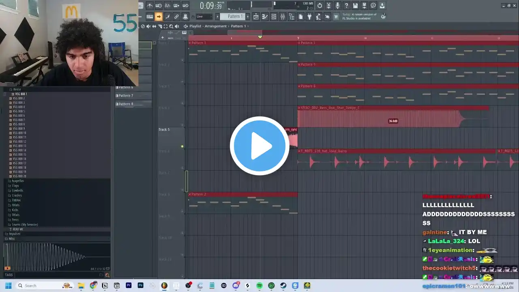Click the metronome icon in the top toolbar
The height and width of the screenshot is (292, 519).
click(x=150, y=6)
